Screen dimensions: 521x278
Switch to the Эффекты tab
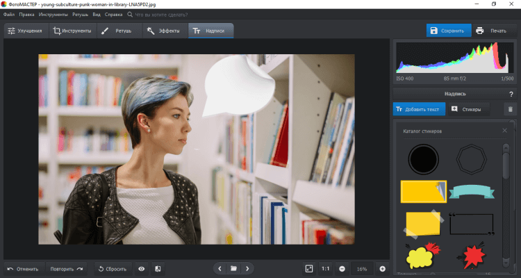(x=164, y=31)
